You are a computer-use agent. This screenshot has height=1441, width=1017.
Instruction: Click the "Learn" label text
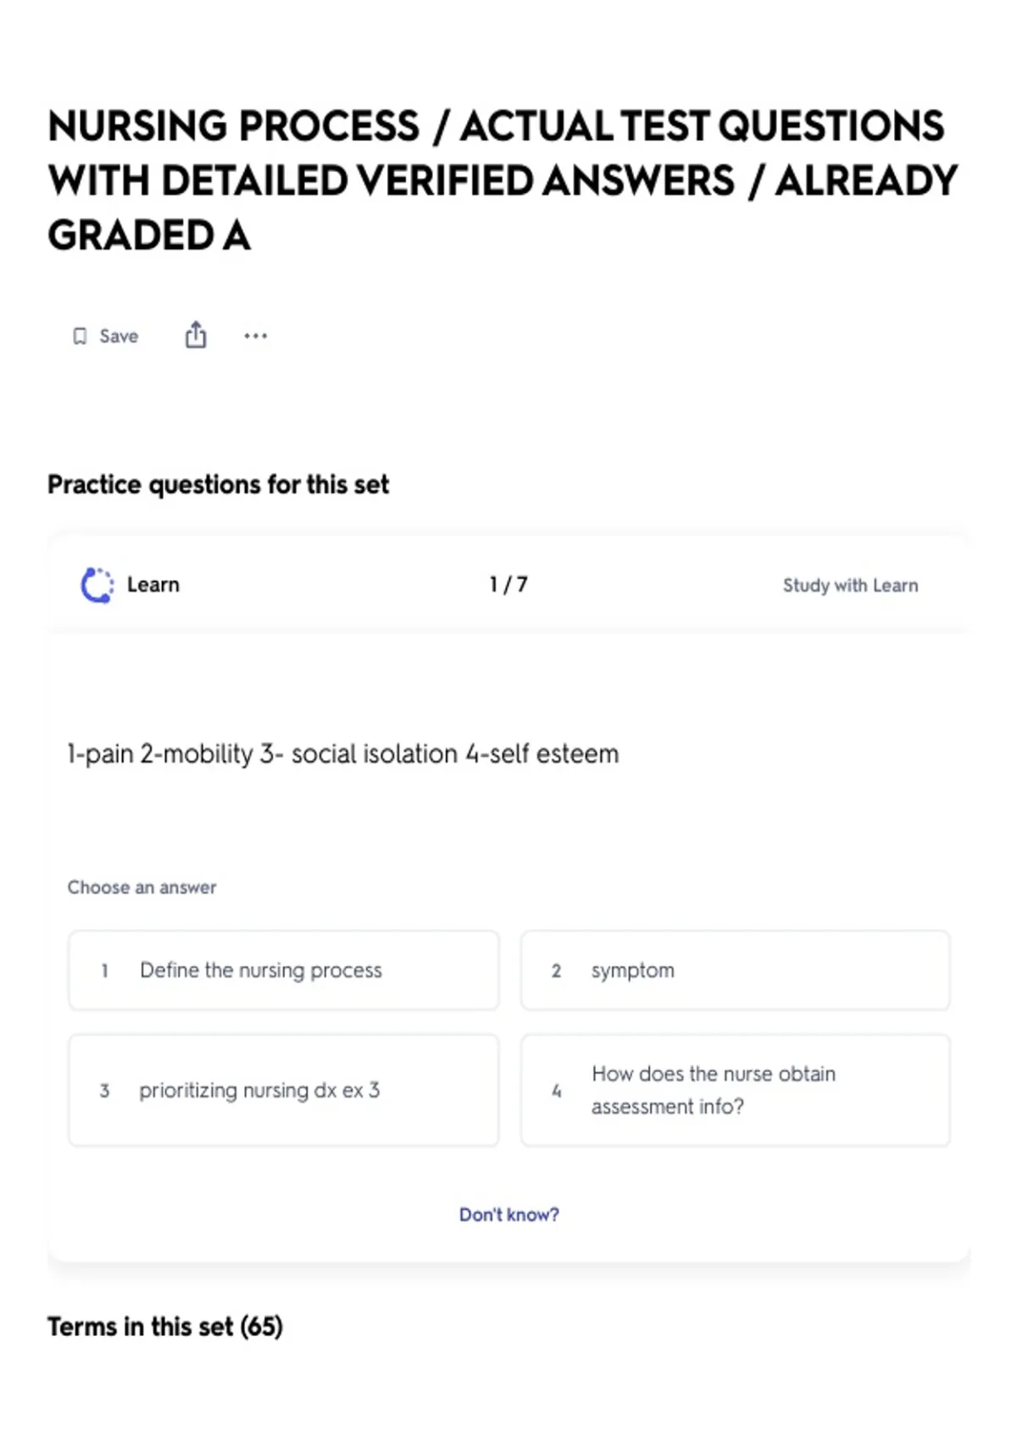(153, 585)
